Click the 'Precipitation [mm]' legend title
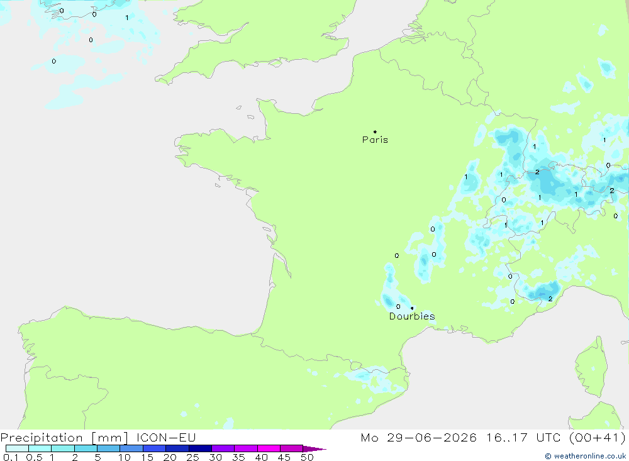The image size is (629, 461). [64, 437]
